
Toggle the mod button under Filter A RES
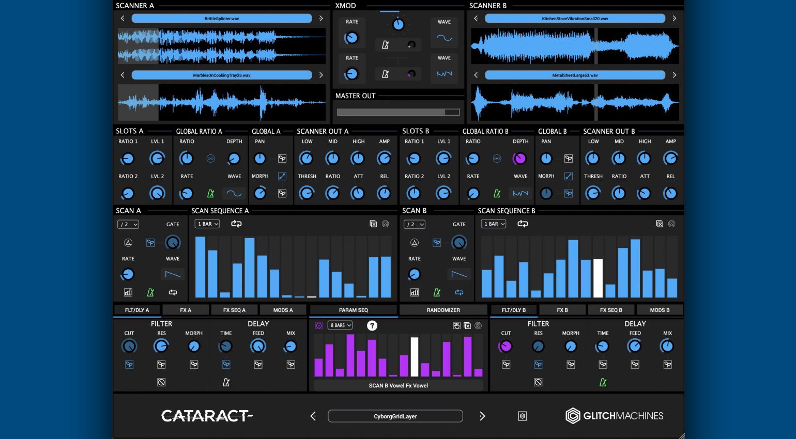(x=161, y=365)
